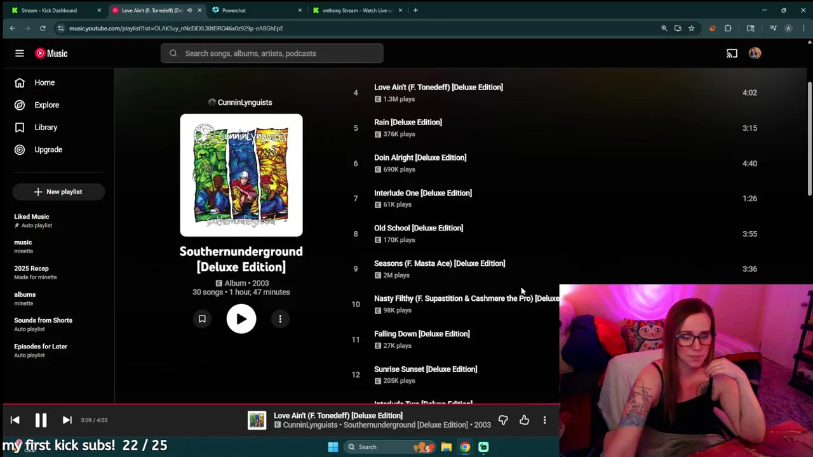Image resolution: width=813 pixels, height=457 pixels.
Task: Pause the current song
Action: 41,420
